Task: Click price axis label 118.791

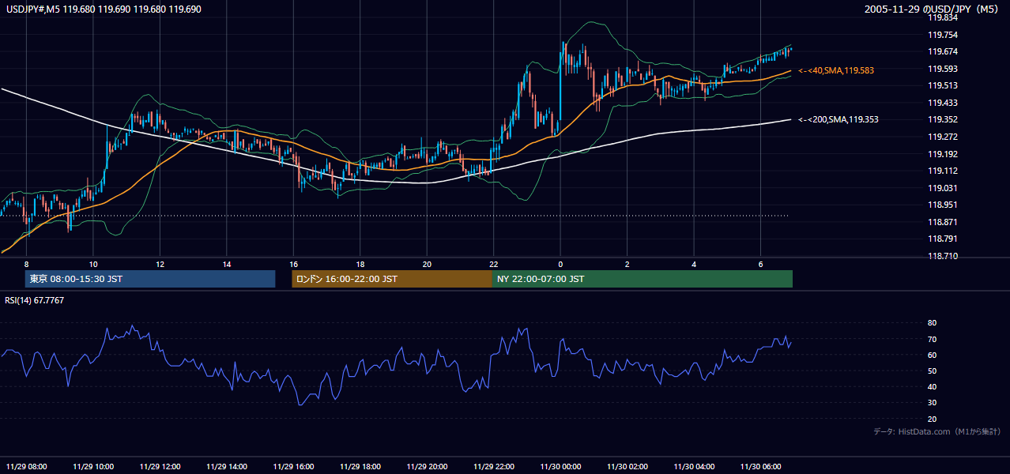Action: pos(943,239)
